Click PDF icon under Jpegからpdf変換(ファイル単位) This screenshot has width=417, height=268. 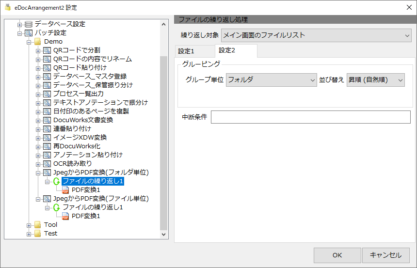point(65,216)
